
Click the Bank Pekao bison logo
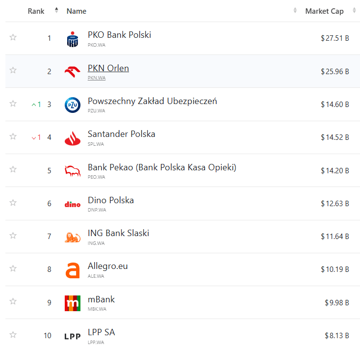tap(73, 171)
